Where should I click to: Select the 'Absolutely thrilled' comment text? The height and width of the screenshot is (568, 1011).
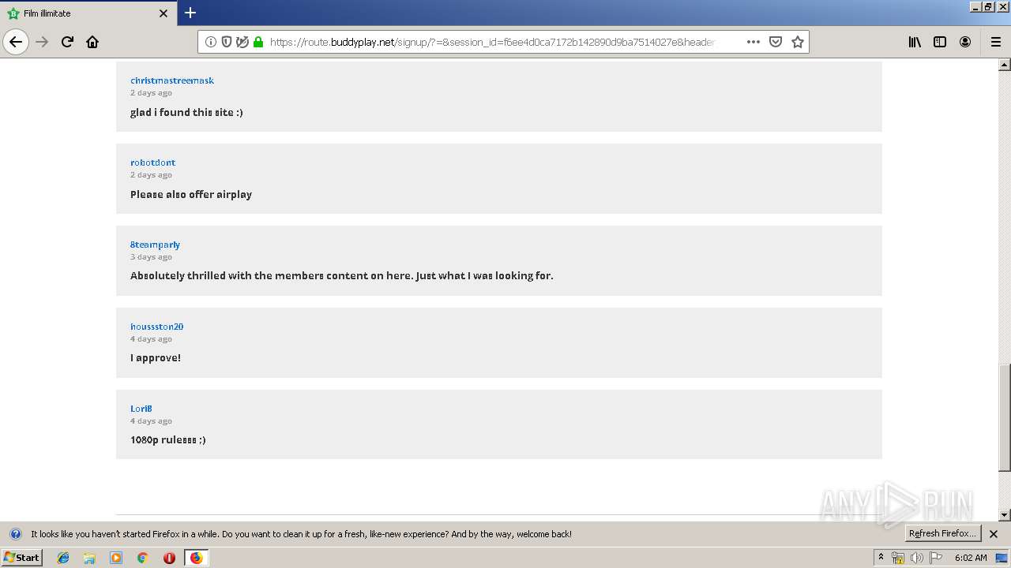[x=341, y=275]
